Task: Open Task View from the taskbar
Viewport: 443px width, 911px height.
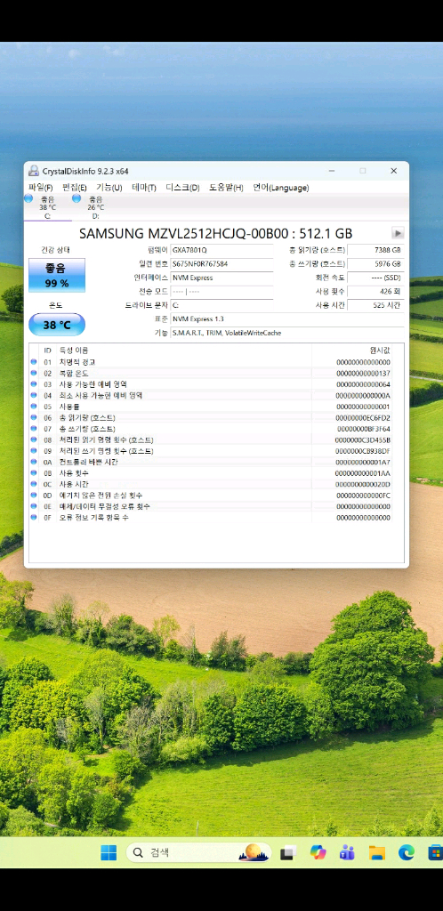Action: click(288, 852)
